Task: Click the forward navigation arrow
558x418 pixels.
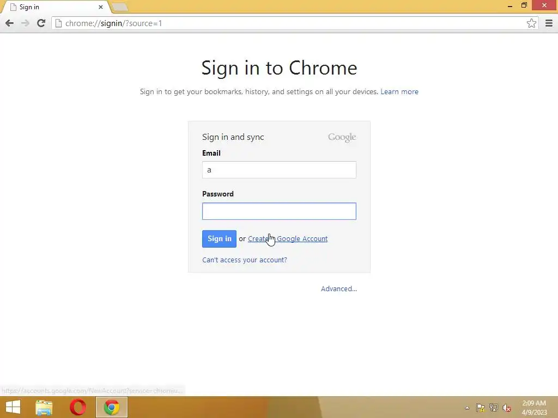Action: 25,23
